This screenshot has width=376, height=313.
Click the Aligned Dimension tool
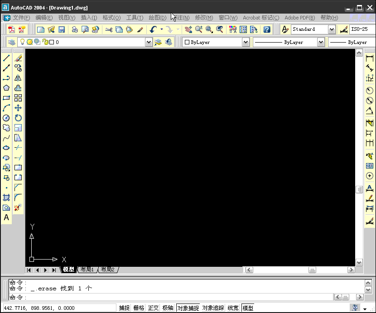(370, 68)
